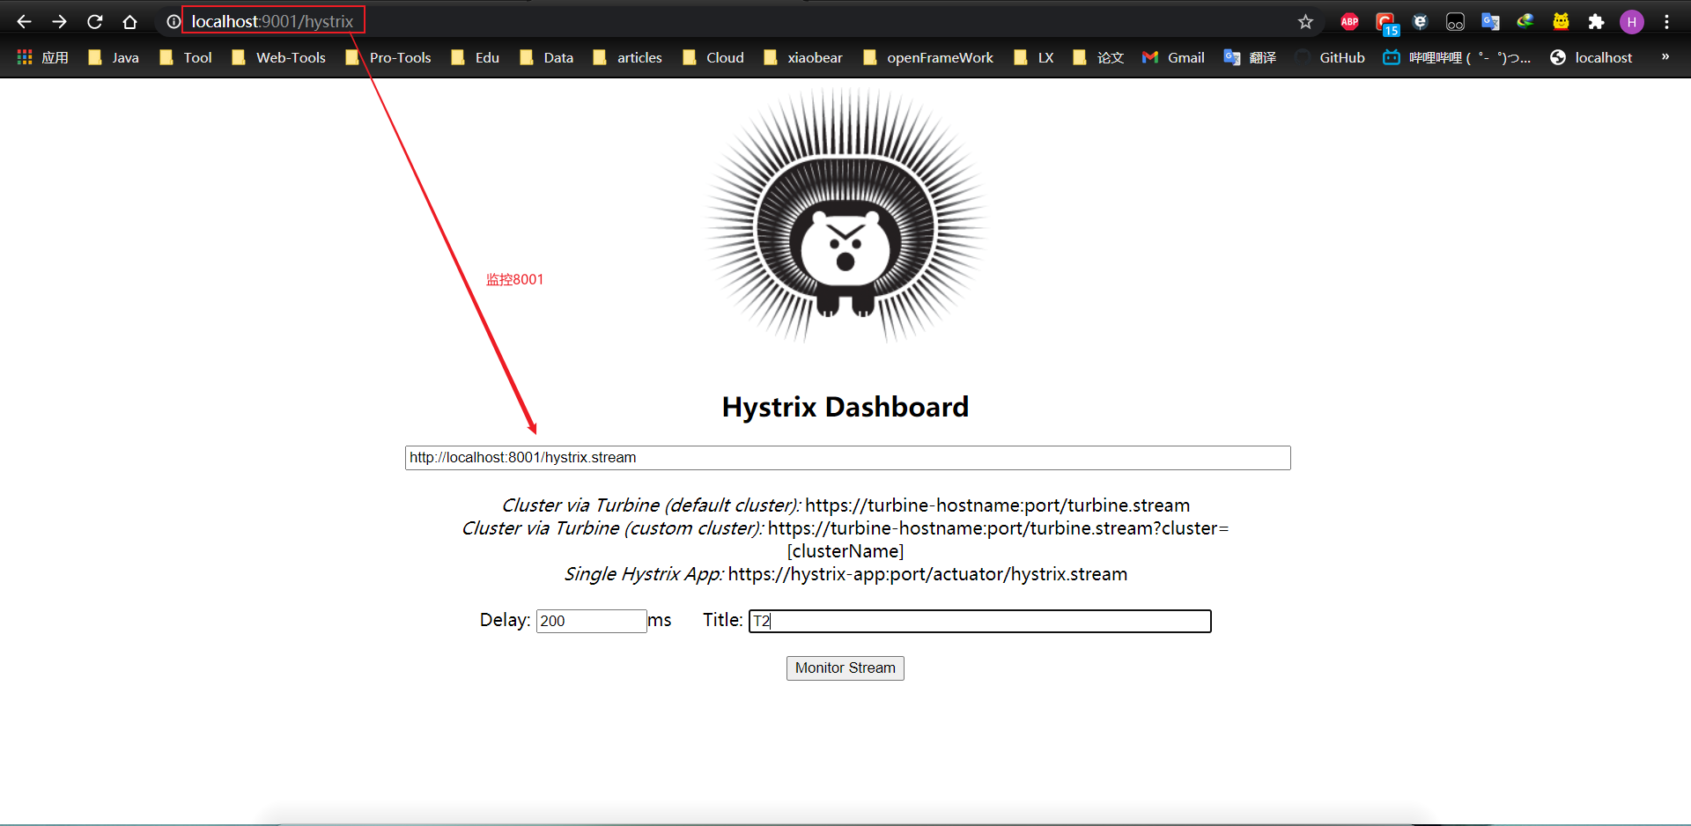Viewport: 1691px width, 826px height.
Task: Click the Hystrix Dashboard heading
Action: point(845,407)
